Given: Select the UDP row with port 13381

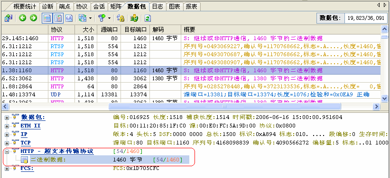Looking at the screenshot, I should [x=191, y=94].
